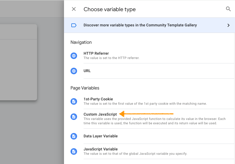Click the 1st-Party Cookie document icon
Viewport: 235px width, 164px height.
click(74, 101)
